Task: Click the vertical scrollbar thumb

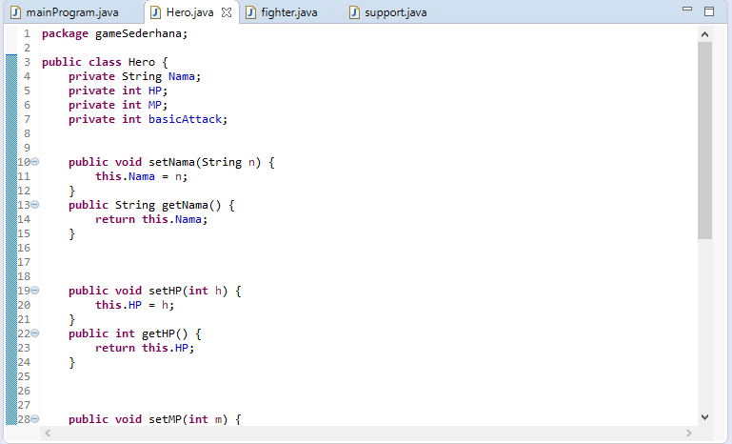Action: point(705,141)
